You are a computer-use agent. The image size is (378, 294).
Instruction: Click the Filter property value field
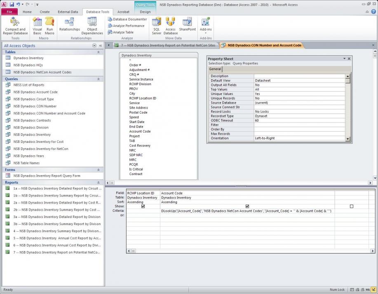[x=299, y=125]
